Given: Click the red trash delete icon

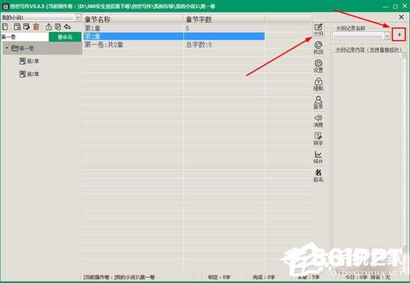Looking at the screenshot, I should coord(36,27).
